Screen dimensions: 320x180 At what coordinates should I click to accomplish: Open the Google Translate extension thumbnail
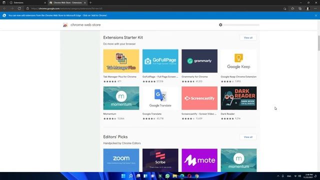coord(160,98)
